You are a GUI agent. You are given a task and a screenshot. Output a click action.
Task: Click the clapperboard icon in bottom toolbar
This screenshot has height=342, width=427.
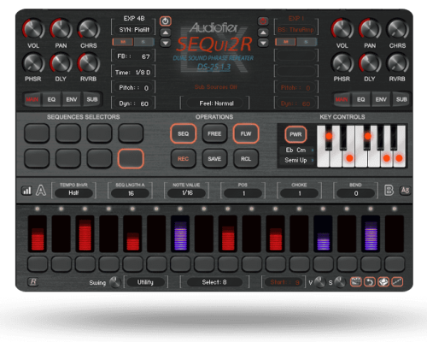(355, 282)
